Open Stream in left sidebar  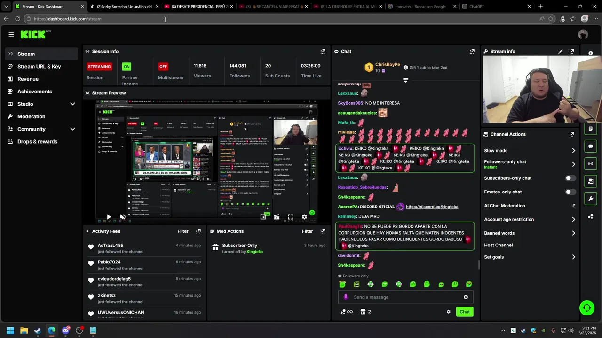pyautogui.click(x=42, y=54)
